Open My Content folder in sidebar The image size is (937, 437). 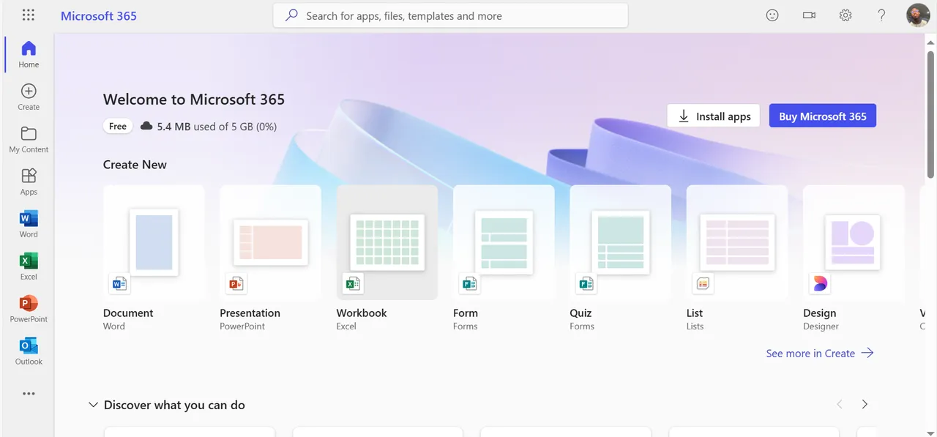29,139
